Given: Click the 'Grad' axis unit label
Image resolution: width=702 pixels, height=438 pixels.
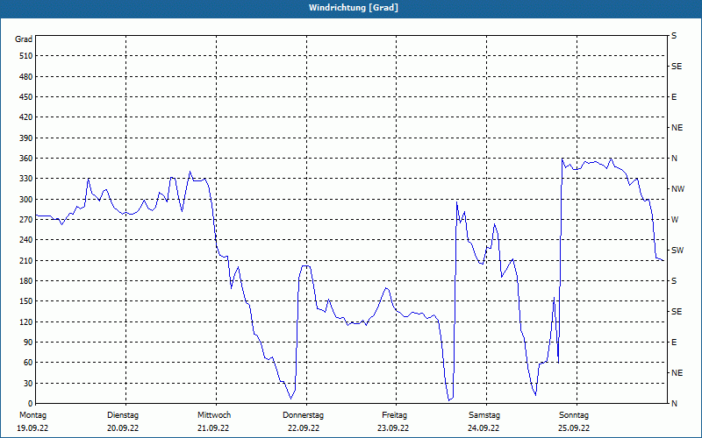Looking at the screenshot, I should (x=24, y=39).
